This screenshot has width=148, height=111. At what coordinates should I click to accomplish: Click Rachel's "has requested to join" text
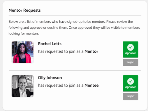coord(61,51)
